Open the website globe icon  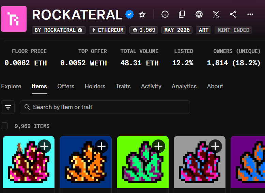point(199,14)
